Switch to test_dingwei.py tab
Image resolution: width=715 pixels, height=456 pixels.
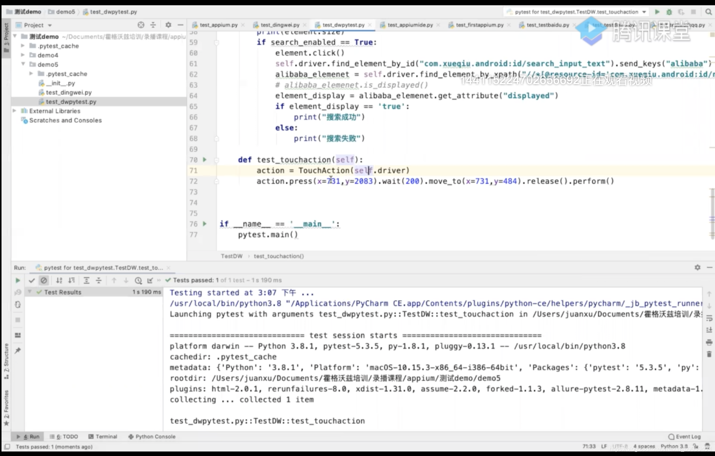tap(280, 25)
